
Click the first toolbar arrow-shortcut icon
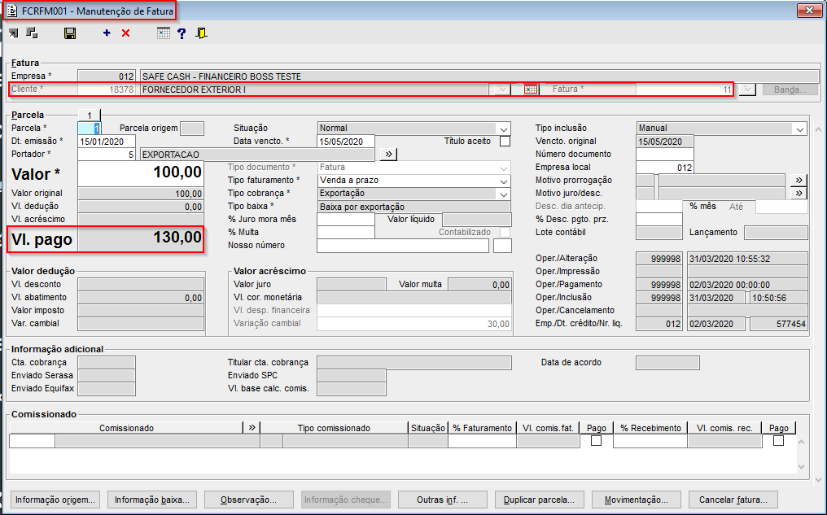point(13,33)
